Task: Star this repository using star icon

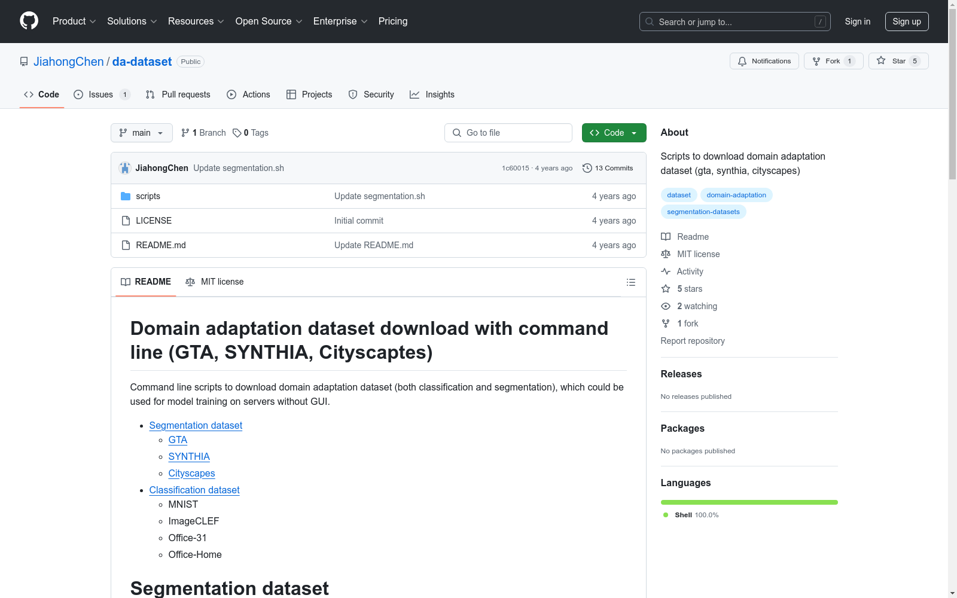Action: coord(881,60)
